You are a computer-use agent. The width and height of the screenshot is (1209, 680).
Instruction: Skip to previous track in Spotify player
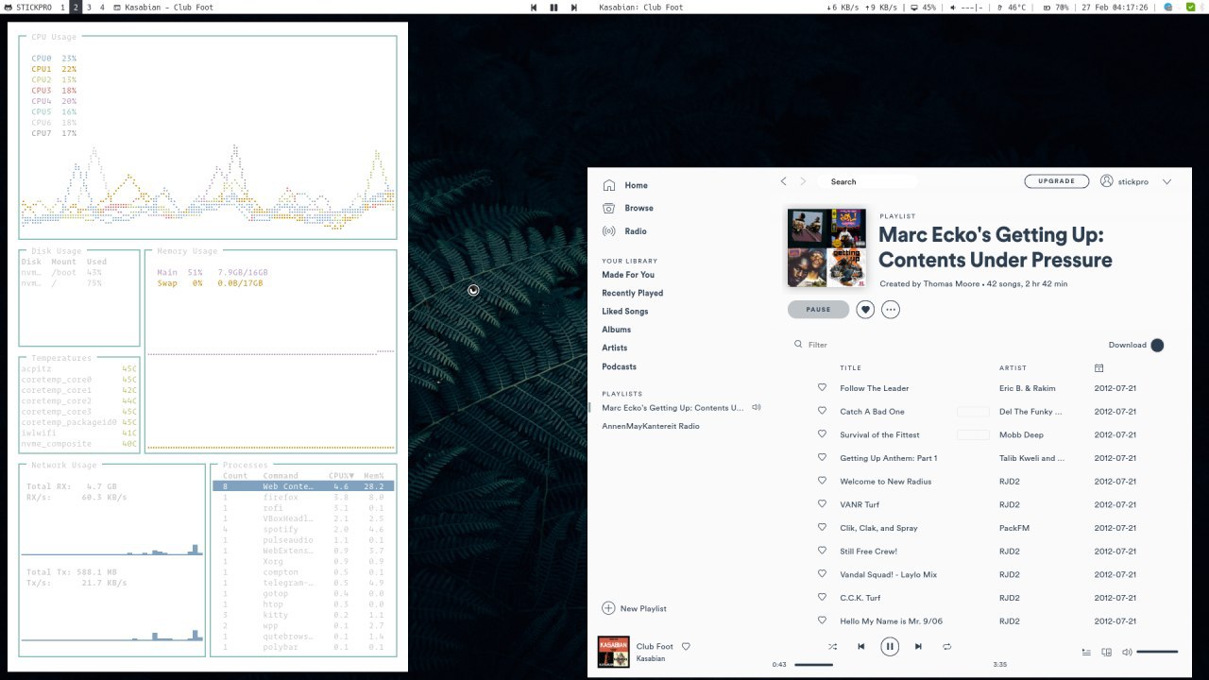[x=860, y=647]
